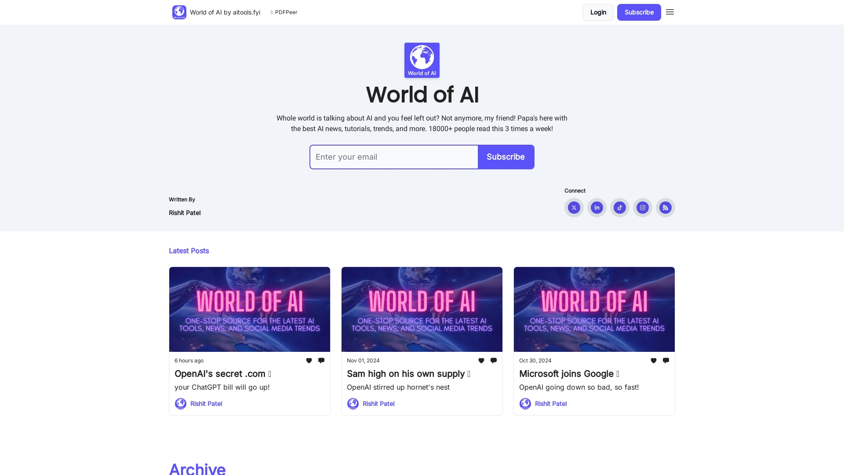This screenshot has height=475, width=844.
Task: Click the 'Nov 01, 2024' date
Action: [x=363, y=361]
